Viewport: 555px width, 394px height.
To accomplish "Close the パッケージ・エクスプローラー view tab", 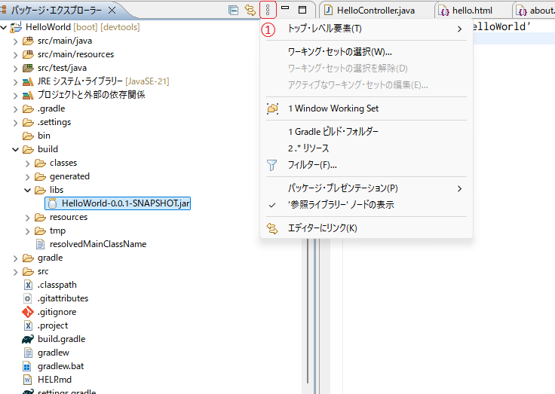I will [112, 11].
